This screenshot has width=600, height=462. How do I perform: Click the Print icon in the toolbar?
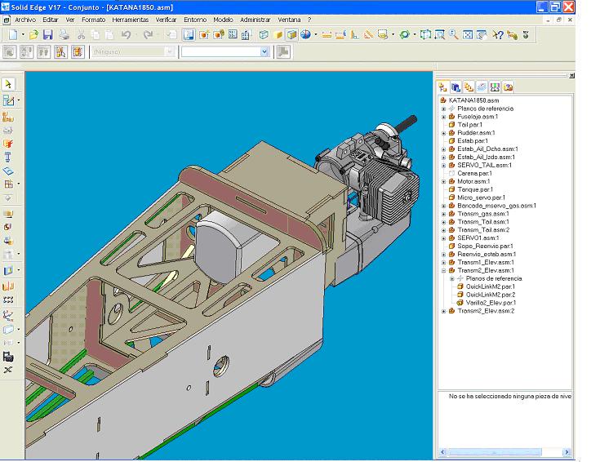pyautogui.click(x=64, y=35)
